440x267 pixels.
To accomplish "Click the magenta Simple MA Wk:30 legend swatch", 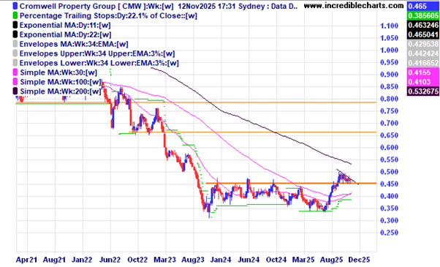I will (x=15, y=72).
